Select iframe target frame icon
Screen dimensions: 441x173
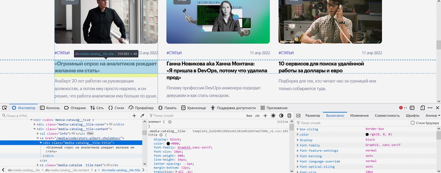tap(412, 108)
